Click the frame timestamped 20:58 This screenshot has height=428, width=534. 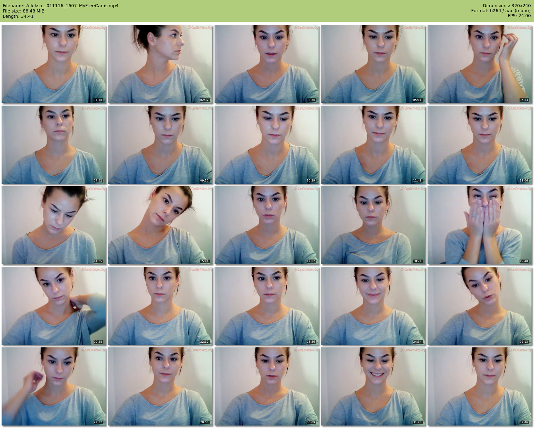click(x=54, y=306)
